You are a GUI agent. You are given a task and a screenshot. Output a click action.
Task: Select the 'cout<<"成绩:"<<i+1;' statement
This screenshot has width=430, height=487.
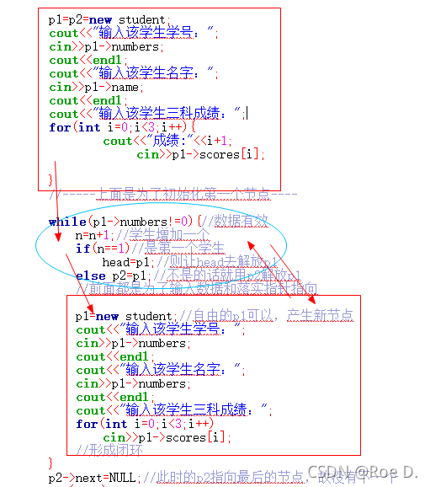(167, 141)
